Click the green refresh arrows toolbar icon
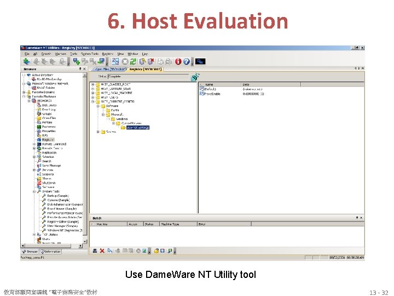Viewport: 394px width, 296px height. [x=133, y=61]
